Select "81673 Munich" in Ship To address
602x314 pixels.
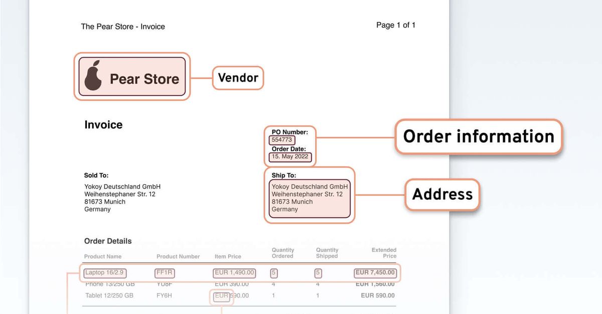292,202
